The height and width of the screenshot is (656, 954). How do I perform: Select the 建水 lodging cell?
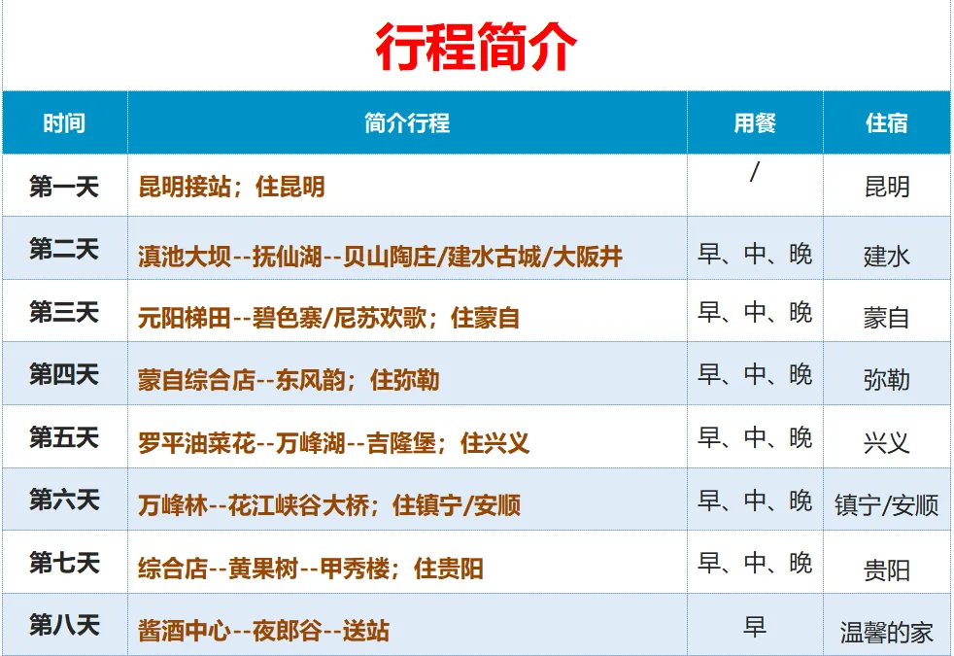click(886, 257)
